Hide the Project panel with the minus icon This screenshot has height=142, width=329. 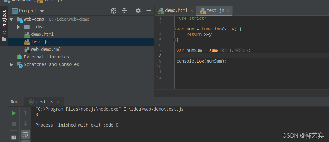[x=149, y=11]
